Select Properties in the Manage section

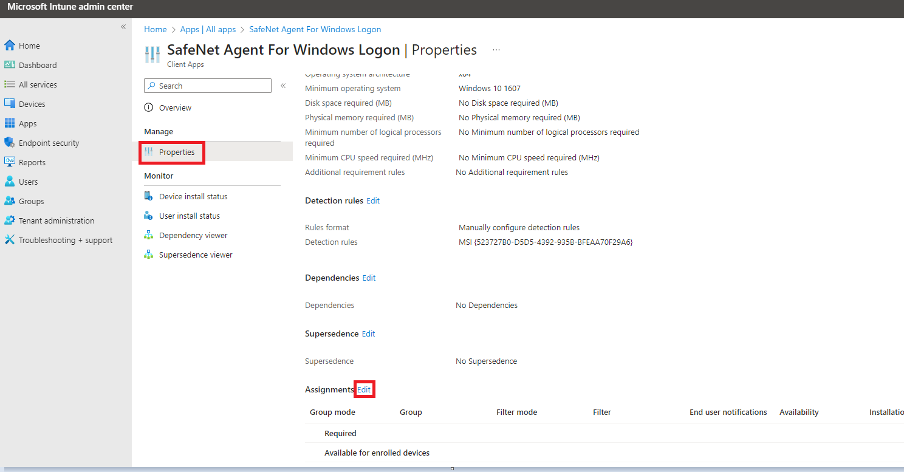(x=177, y=152)
